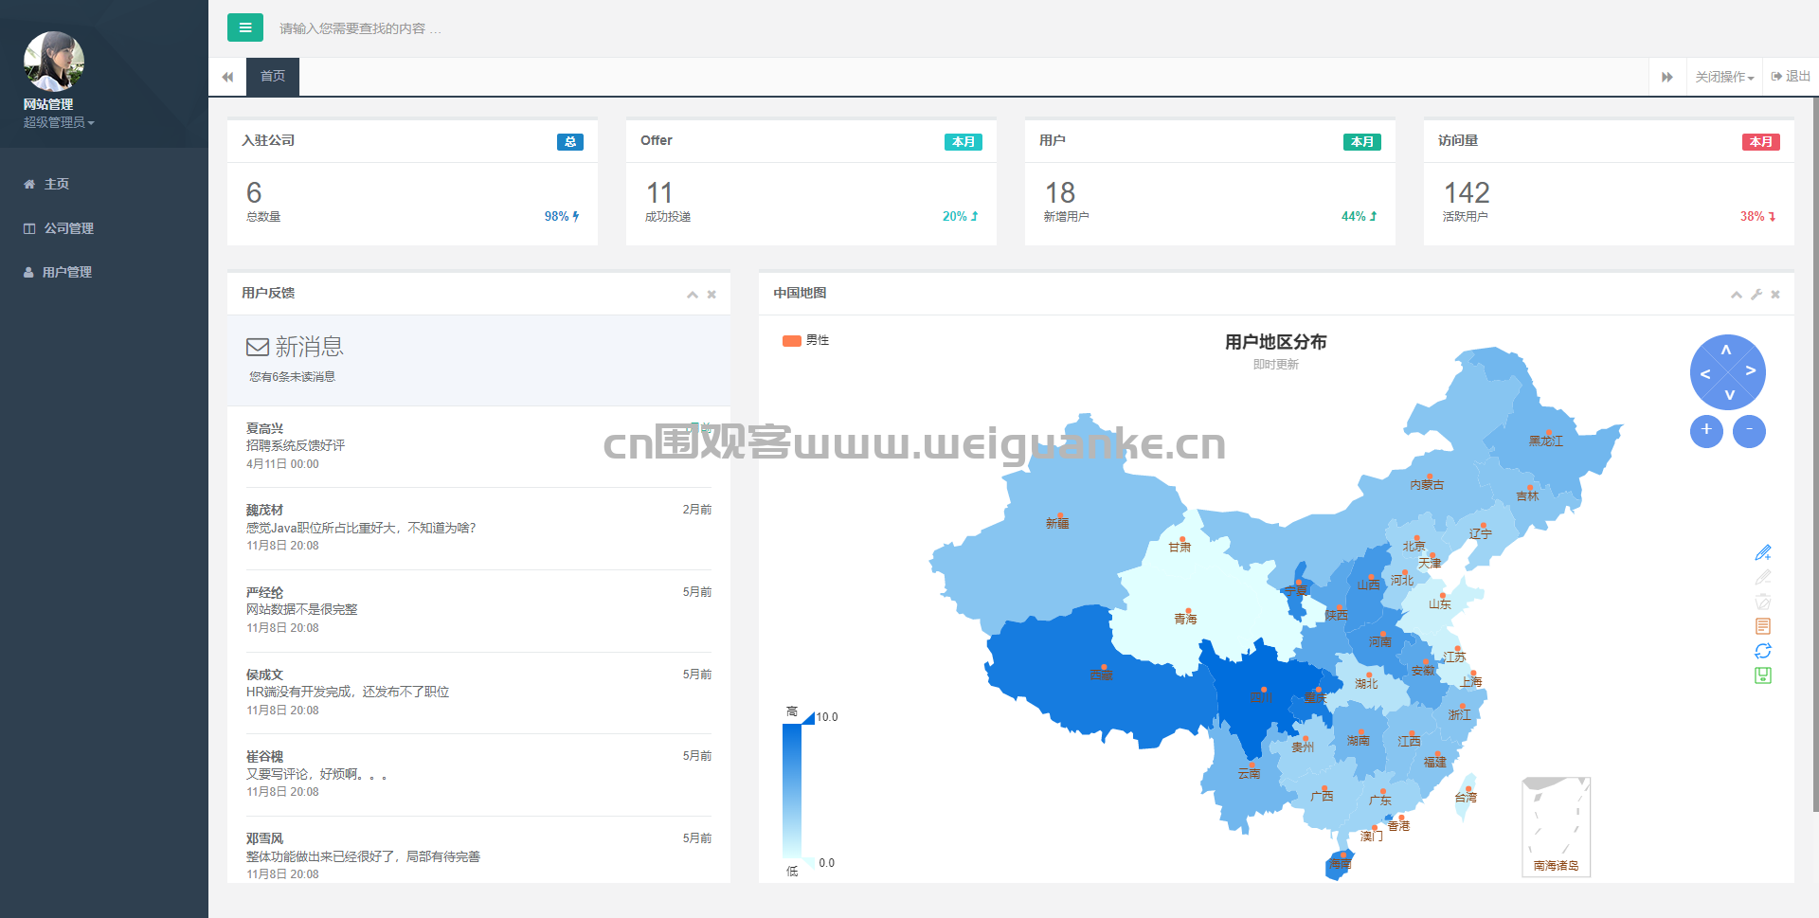Click the blue 总 badge on 入驻公司 card

570,142
